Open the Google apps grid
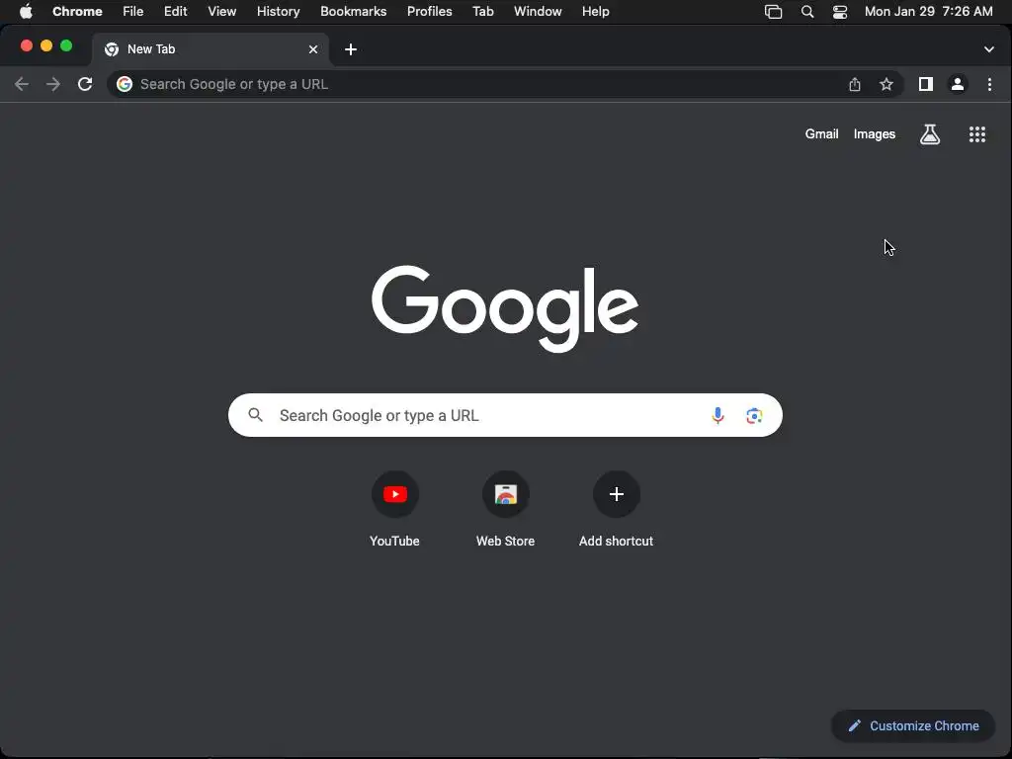The image size is (1012, 759). point(977,134)
